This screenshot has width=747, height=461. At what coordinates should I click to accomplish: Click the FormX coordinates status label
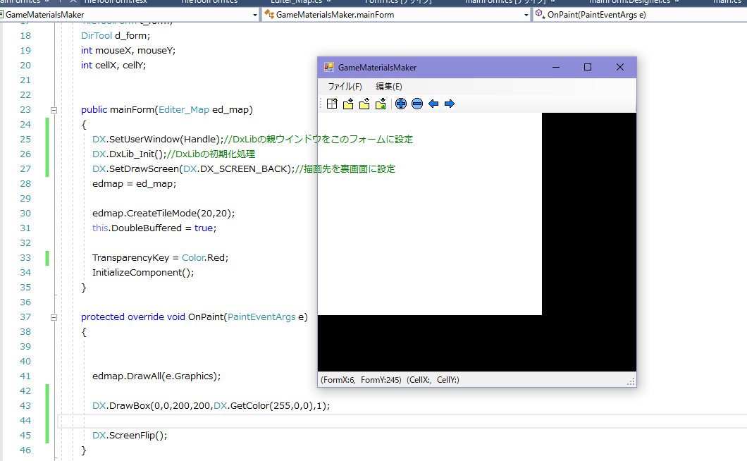tap(361, 380)
